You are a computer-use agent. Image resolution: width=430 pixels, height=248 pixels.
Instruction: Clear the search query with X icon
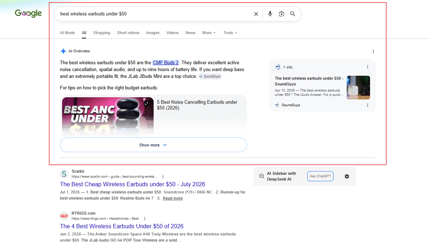click(256, 14)
